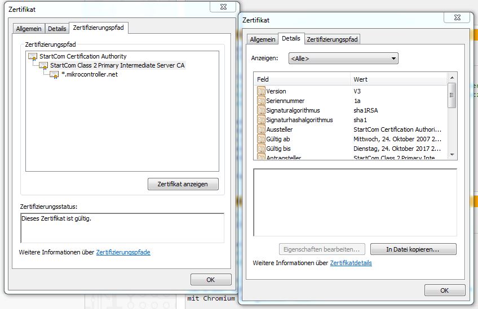Select StartCom Class 2 Primary Intermediate Server CA
Viewport: 478px width, 309px height.
(117, 65)
